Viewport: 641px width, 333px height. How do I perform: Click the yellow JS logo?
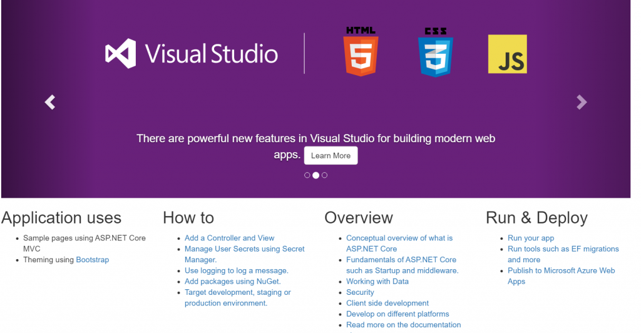tap(507, 54)
